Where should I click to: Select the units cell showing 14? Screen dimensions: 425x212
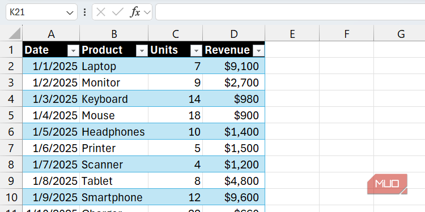coord(175,99)
